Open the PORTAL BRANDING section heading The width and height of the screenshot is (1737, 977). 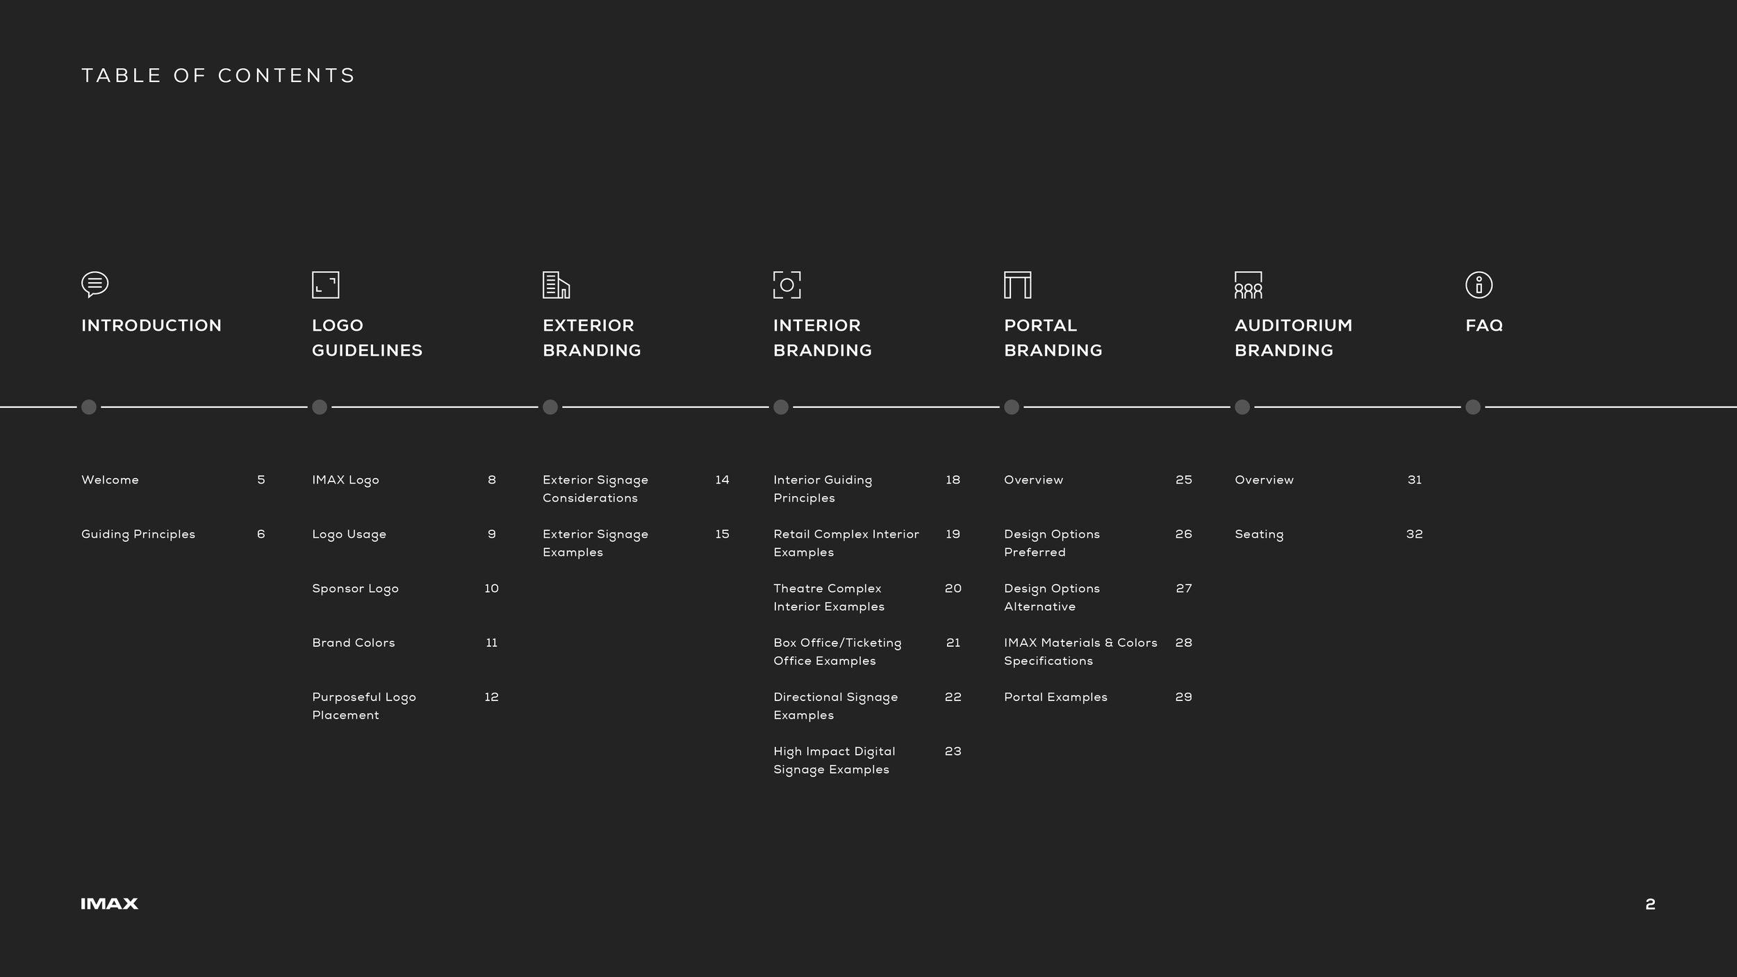1053,338
